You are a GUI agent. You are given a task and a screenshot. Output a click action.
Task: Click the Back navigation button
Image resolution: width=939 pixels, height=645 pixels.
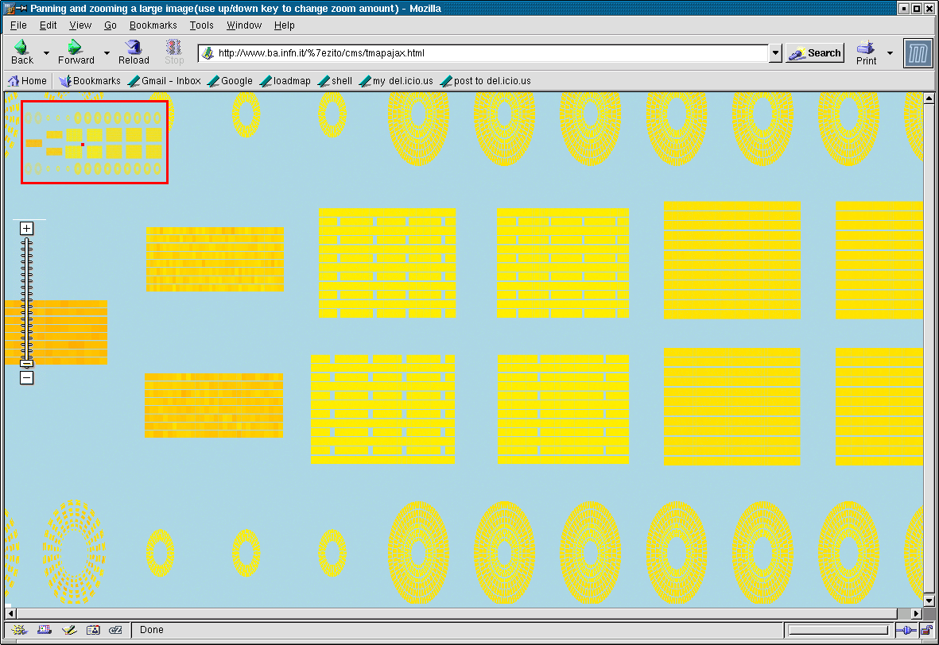pos(22,52)
